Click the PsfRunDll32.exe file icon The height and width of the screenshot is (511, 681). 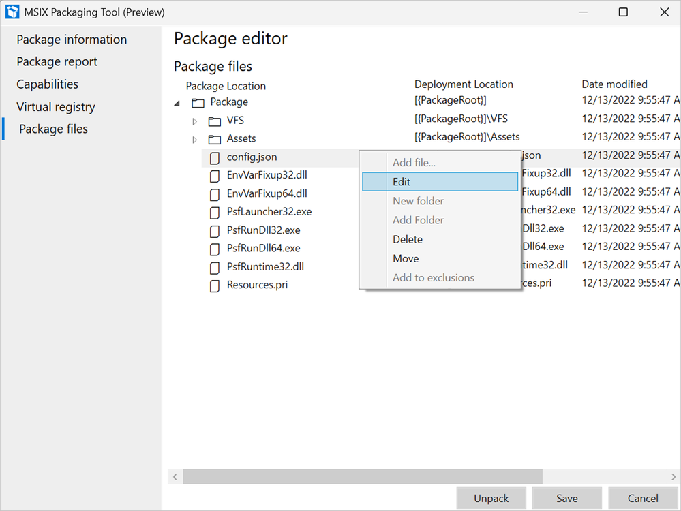click(215, 232)
